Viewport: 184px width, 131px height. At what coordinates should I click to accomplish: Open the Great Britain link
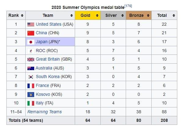(48, 59)
